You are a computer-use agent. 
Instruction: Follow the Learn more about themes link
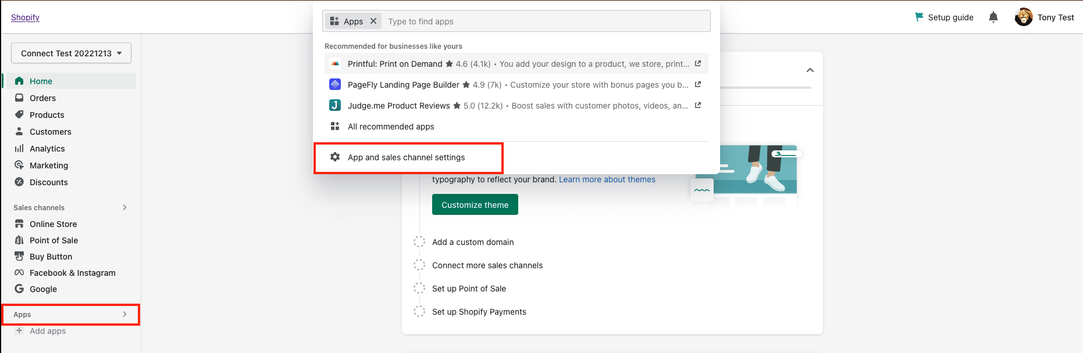point(607,179)
